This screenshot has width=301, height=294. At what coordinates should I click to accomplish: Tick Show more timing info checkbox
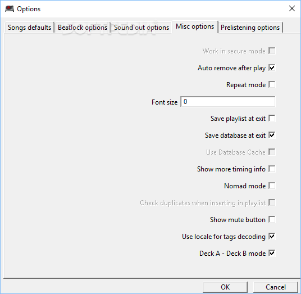coord(272,169)
